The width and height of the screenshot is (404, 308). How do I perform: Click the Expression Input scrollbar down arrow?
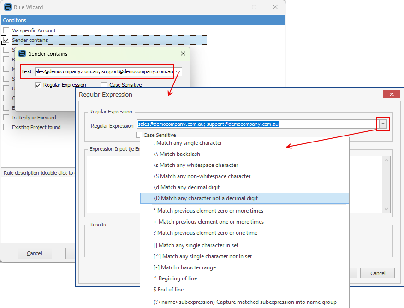coord(386,209)
